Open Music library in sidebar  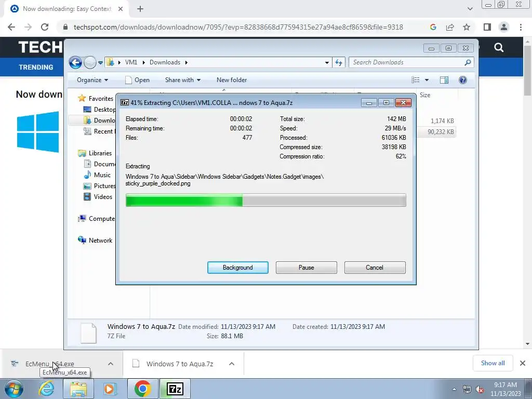(102, 175)
